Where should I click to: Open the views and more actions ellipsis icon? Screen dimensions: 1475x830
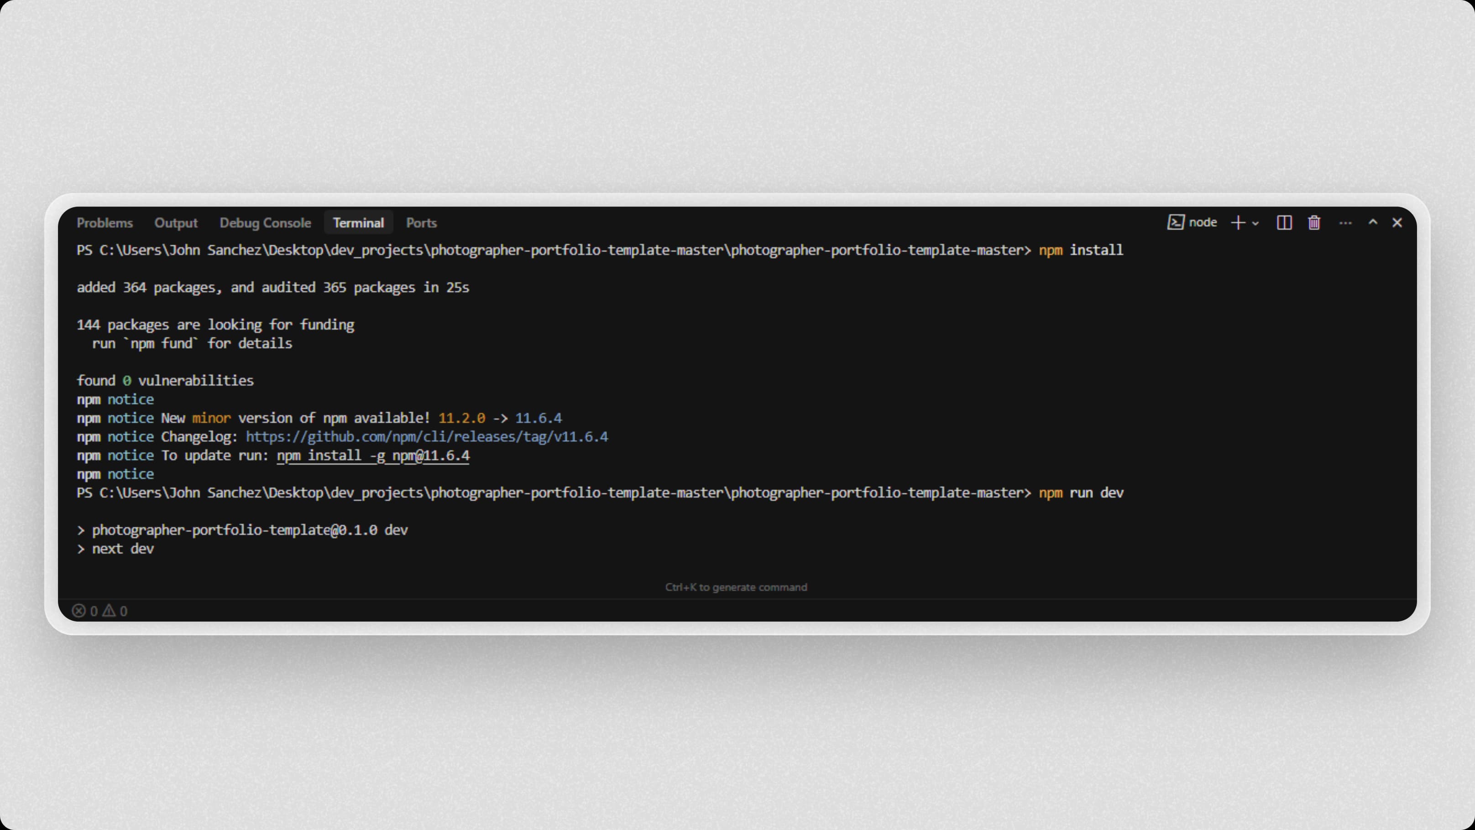pyautogui.click(x=1345, y=223)
